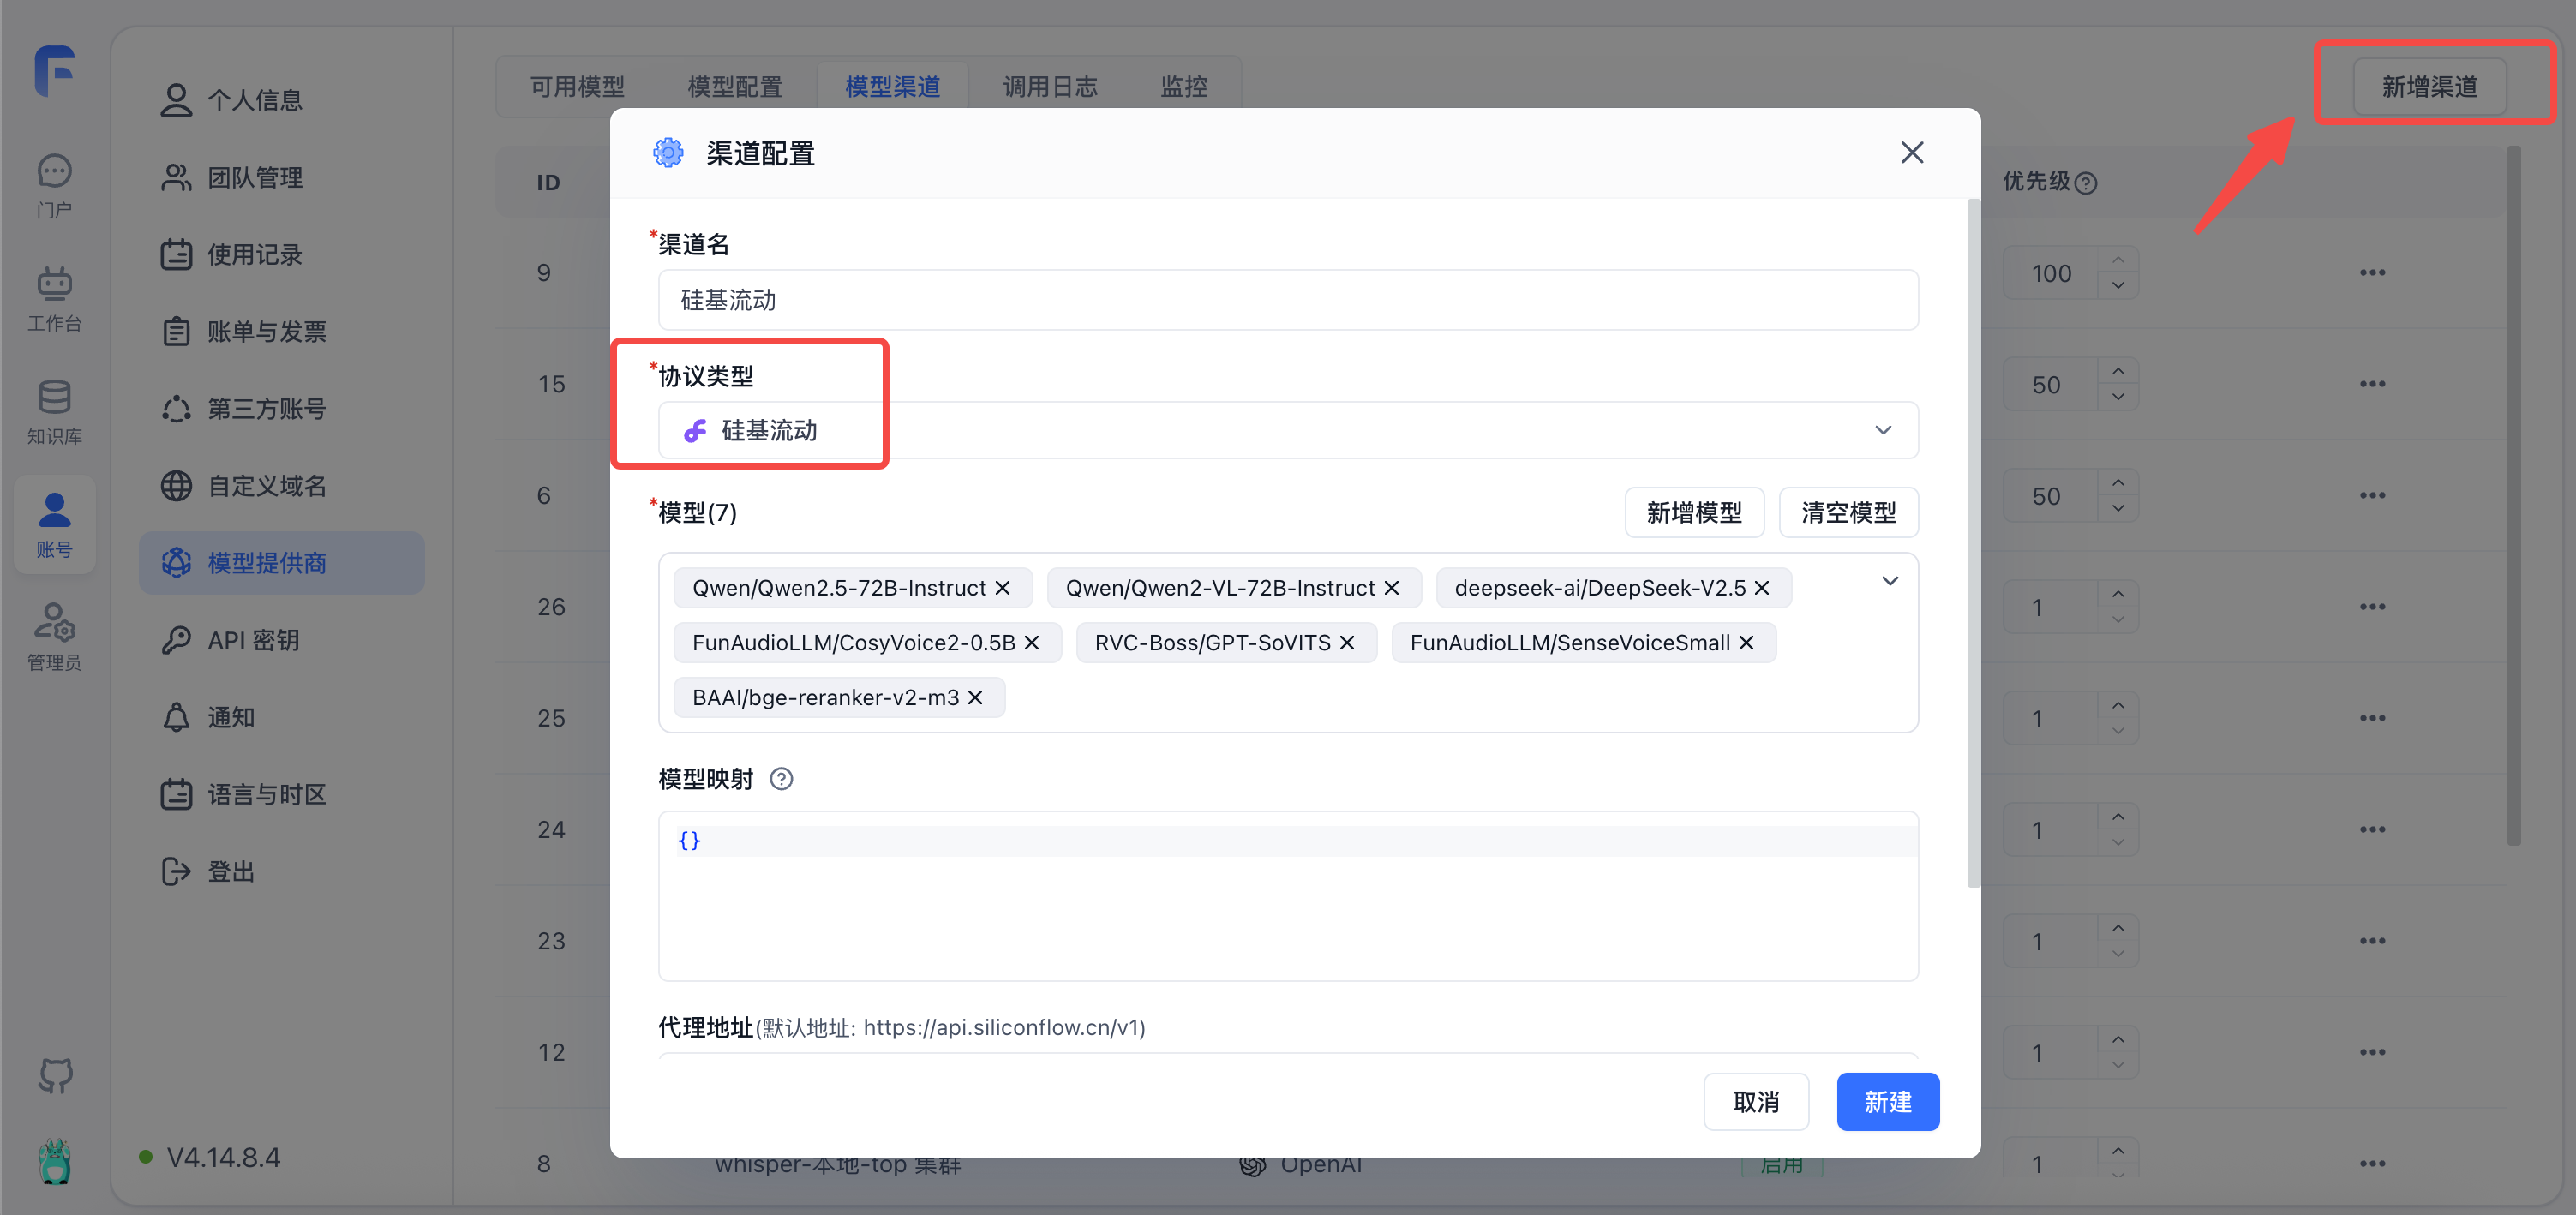The image size is (2576, 1215).
Task: Click the 模型映射 help question icon
Action: tap(781, 779)
